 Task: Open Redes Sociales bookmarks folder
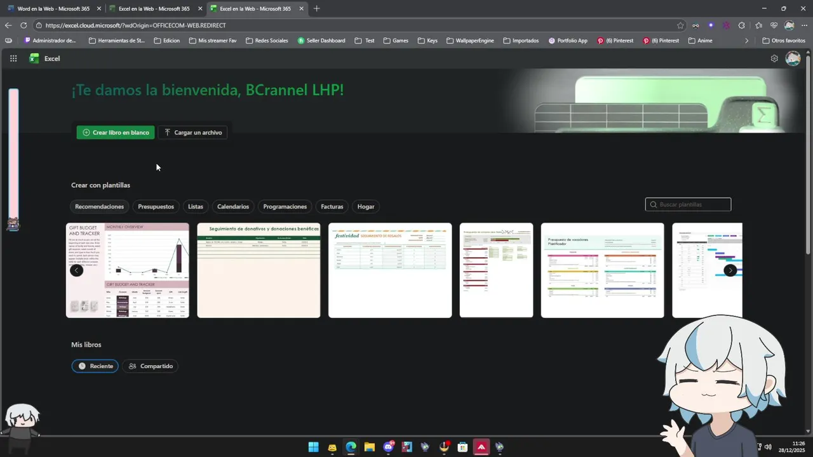[267, 41]
